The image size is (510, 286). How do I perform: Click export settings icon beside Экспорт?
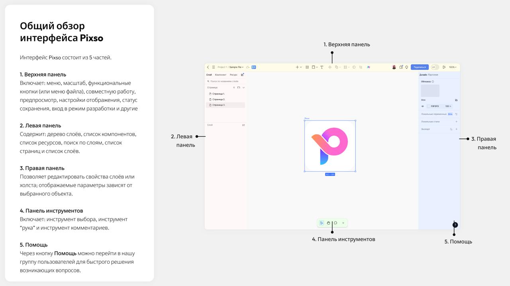tap(451, 129)
